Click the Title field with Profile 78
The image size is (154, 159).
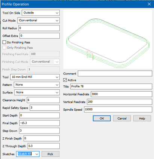(x=111, y=86)
